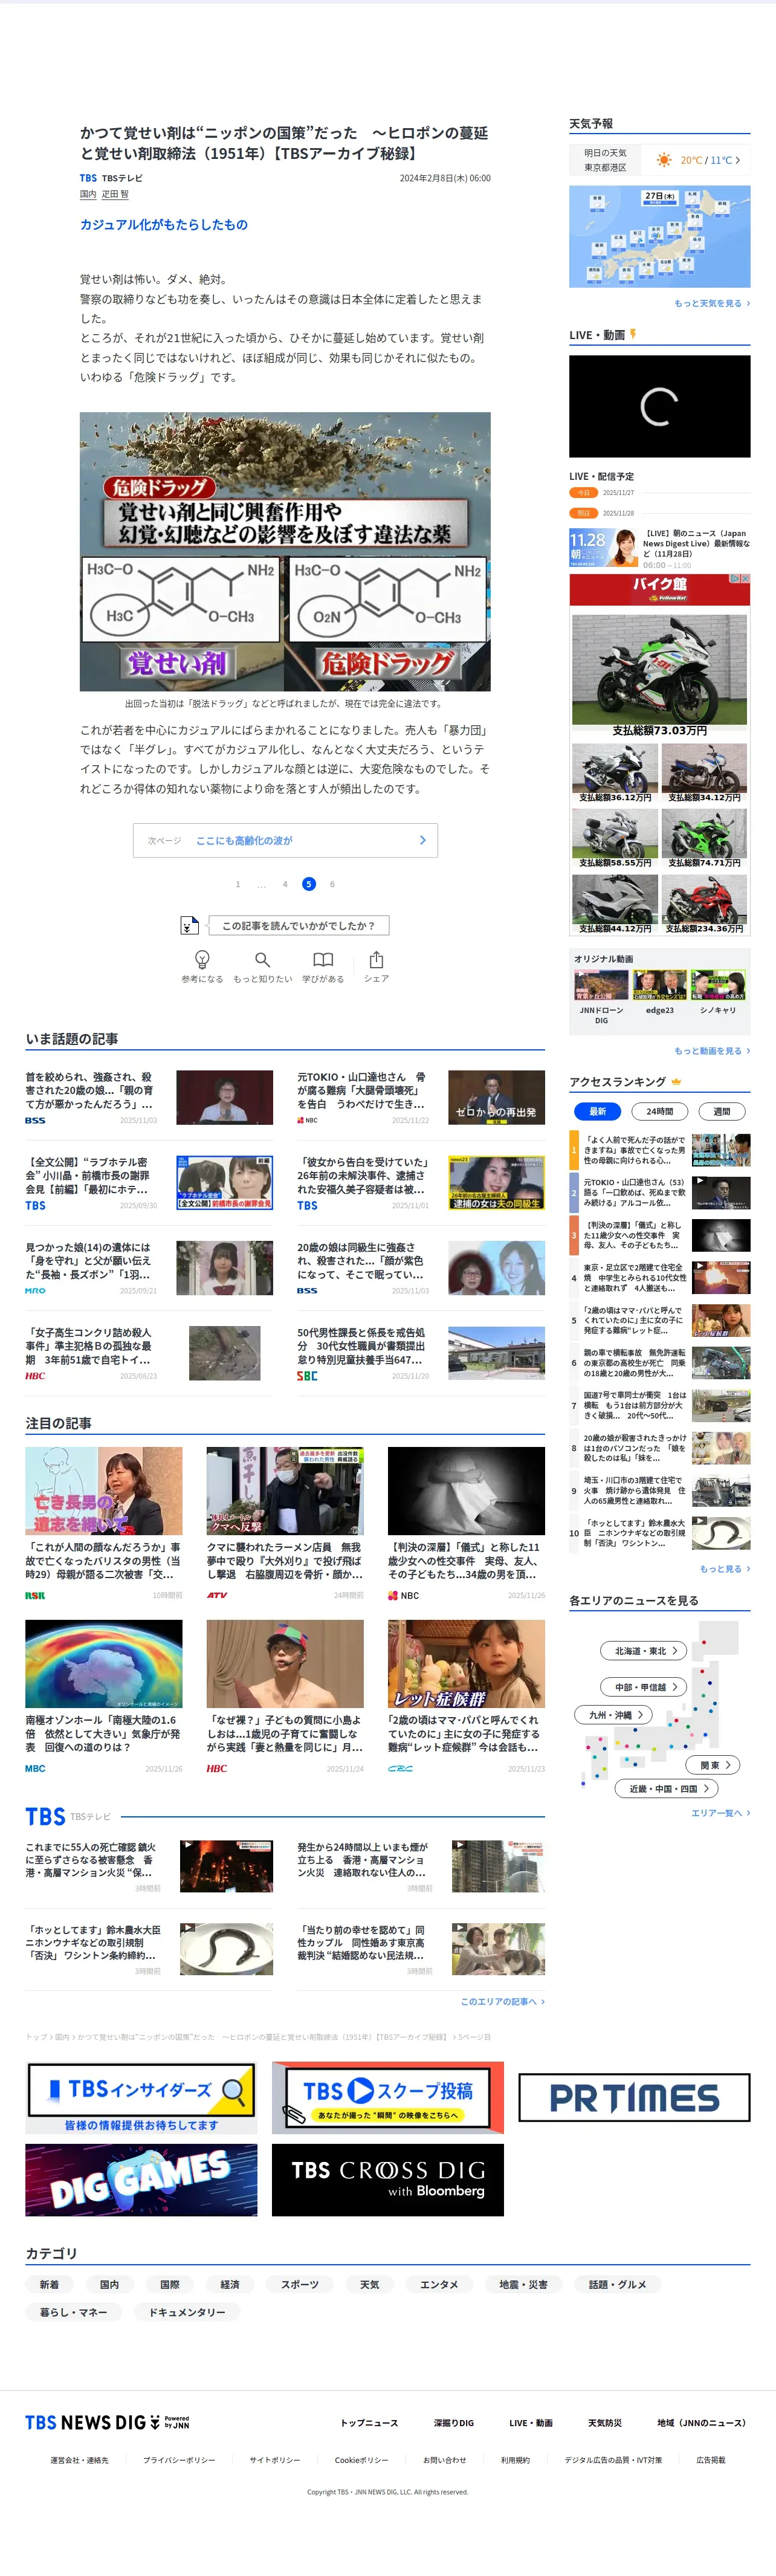Select the 週間 ranking tab

coord(722,1111)
